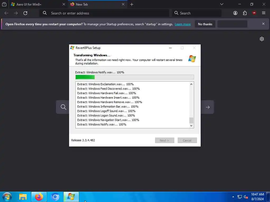270x202 pixels.
Task: Dismiss the startup notification bar
Action: click(x=263, y=24)
